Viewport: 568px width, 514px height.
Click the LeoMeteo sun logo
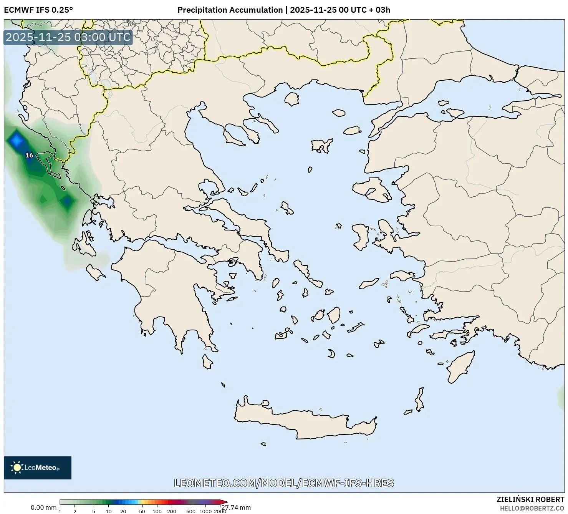coord(17,468)
